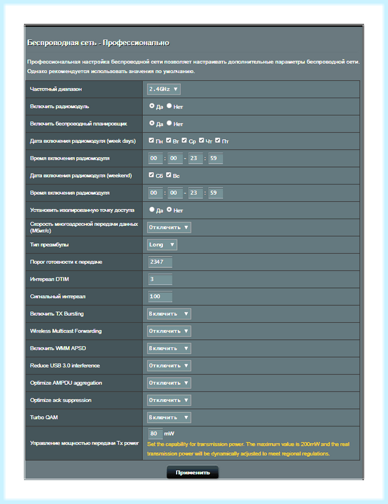Click Управление мощностью передачи Tx power label
Viewport: 388px width, 504px height.
coord(85,443)
